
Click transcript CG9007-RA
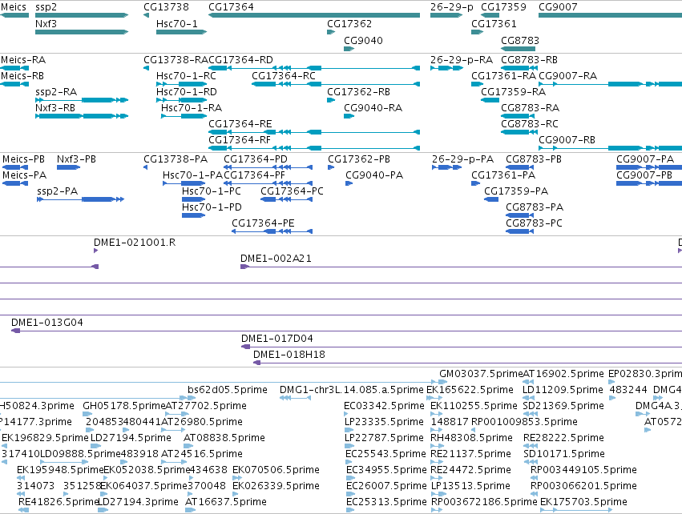(568, 76)
